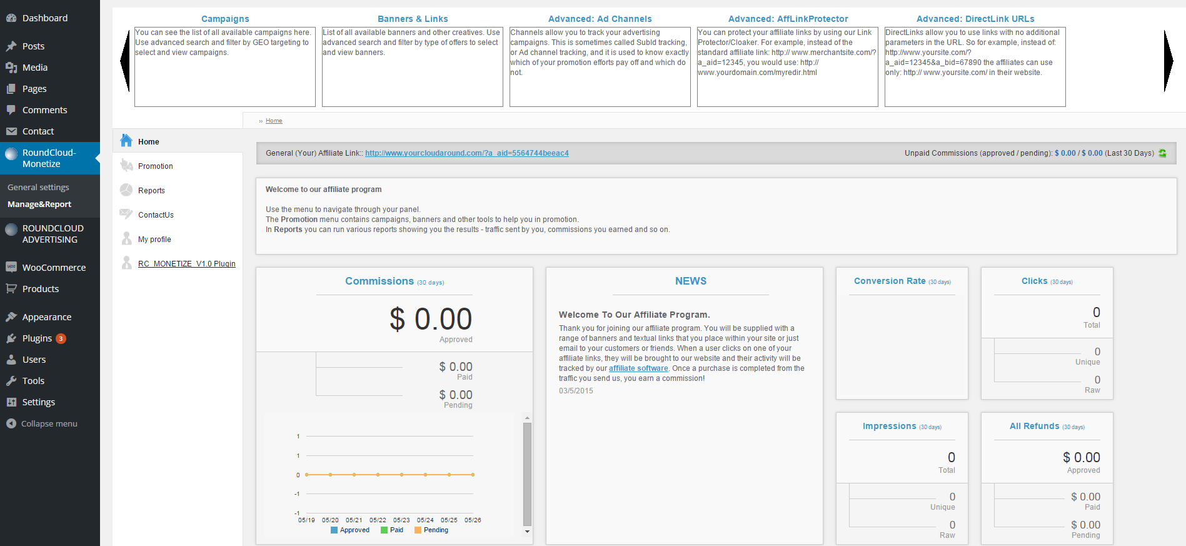Show previous items with left carousel arrow
Viewport: 1186px width, 546px height.
pos(125,61)
